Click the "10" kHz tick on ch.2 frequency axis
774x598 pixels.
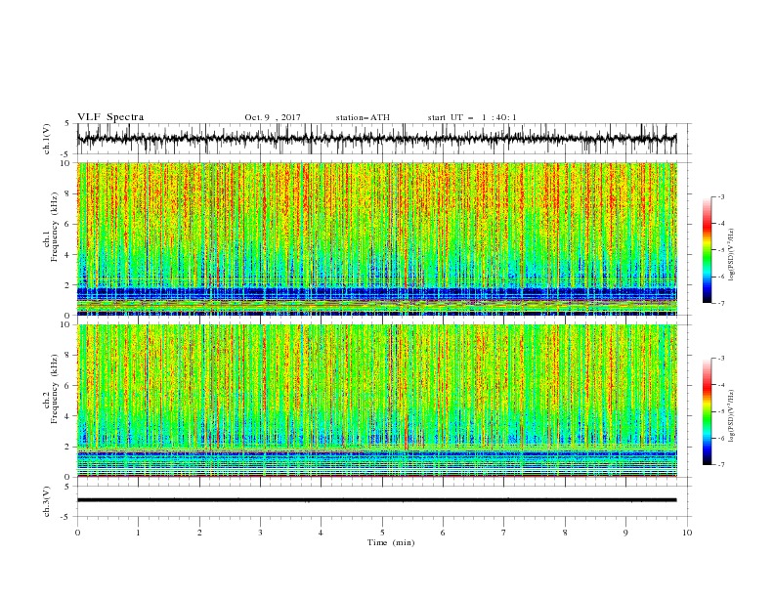click(x=66, y=324)
